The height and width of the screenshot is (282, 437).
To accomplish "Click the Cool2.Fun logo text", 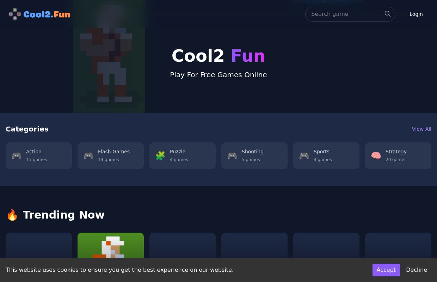I will [x=47, y=14].
